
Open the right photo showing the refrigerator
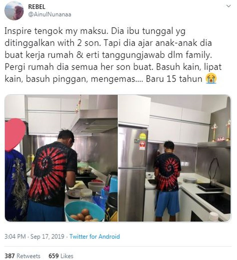pyautogui.click(x=174, y=158)
